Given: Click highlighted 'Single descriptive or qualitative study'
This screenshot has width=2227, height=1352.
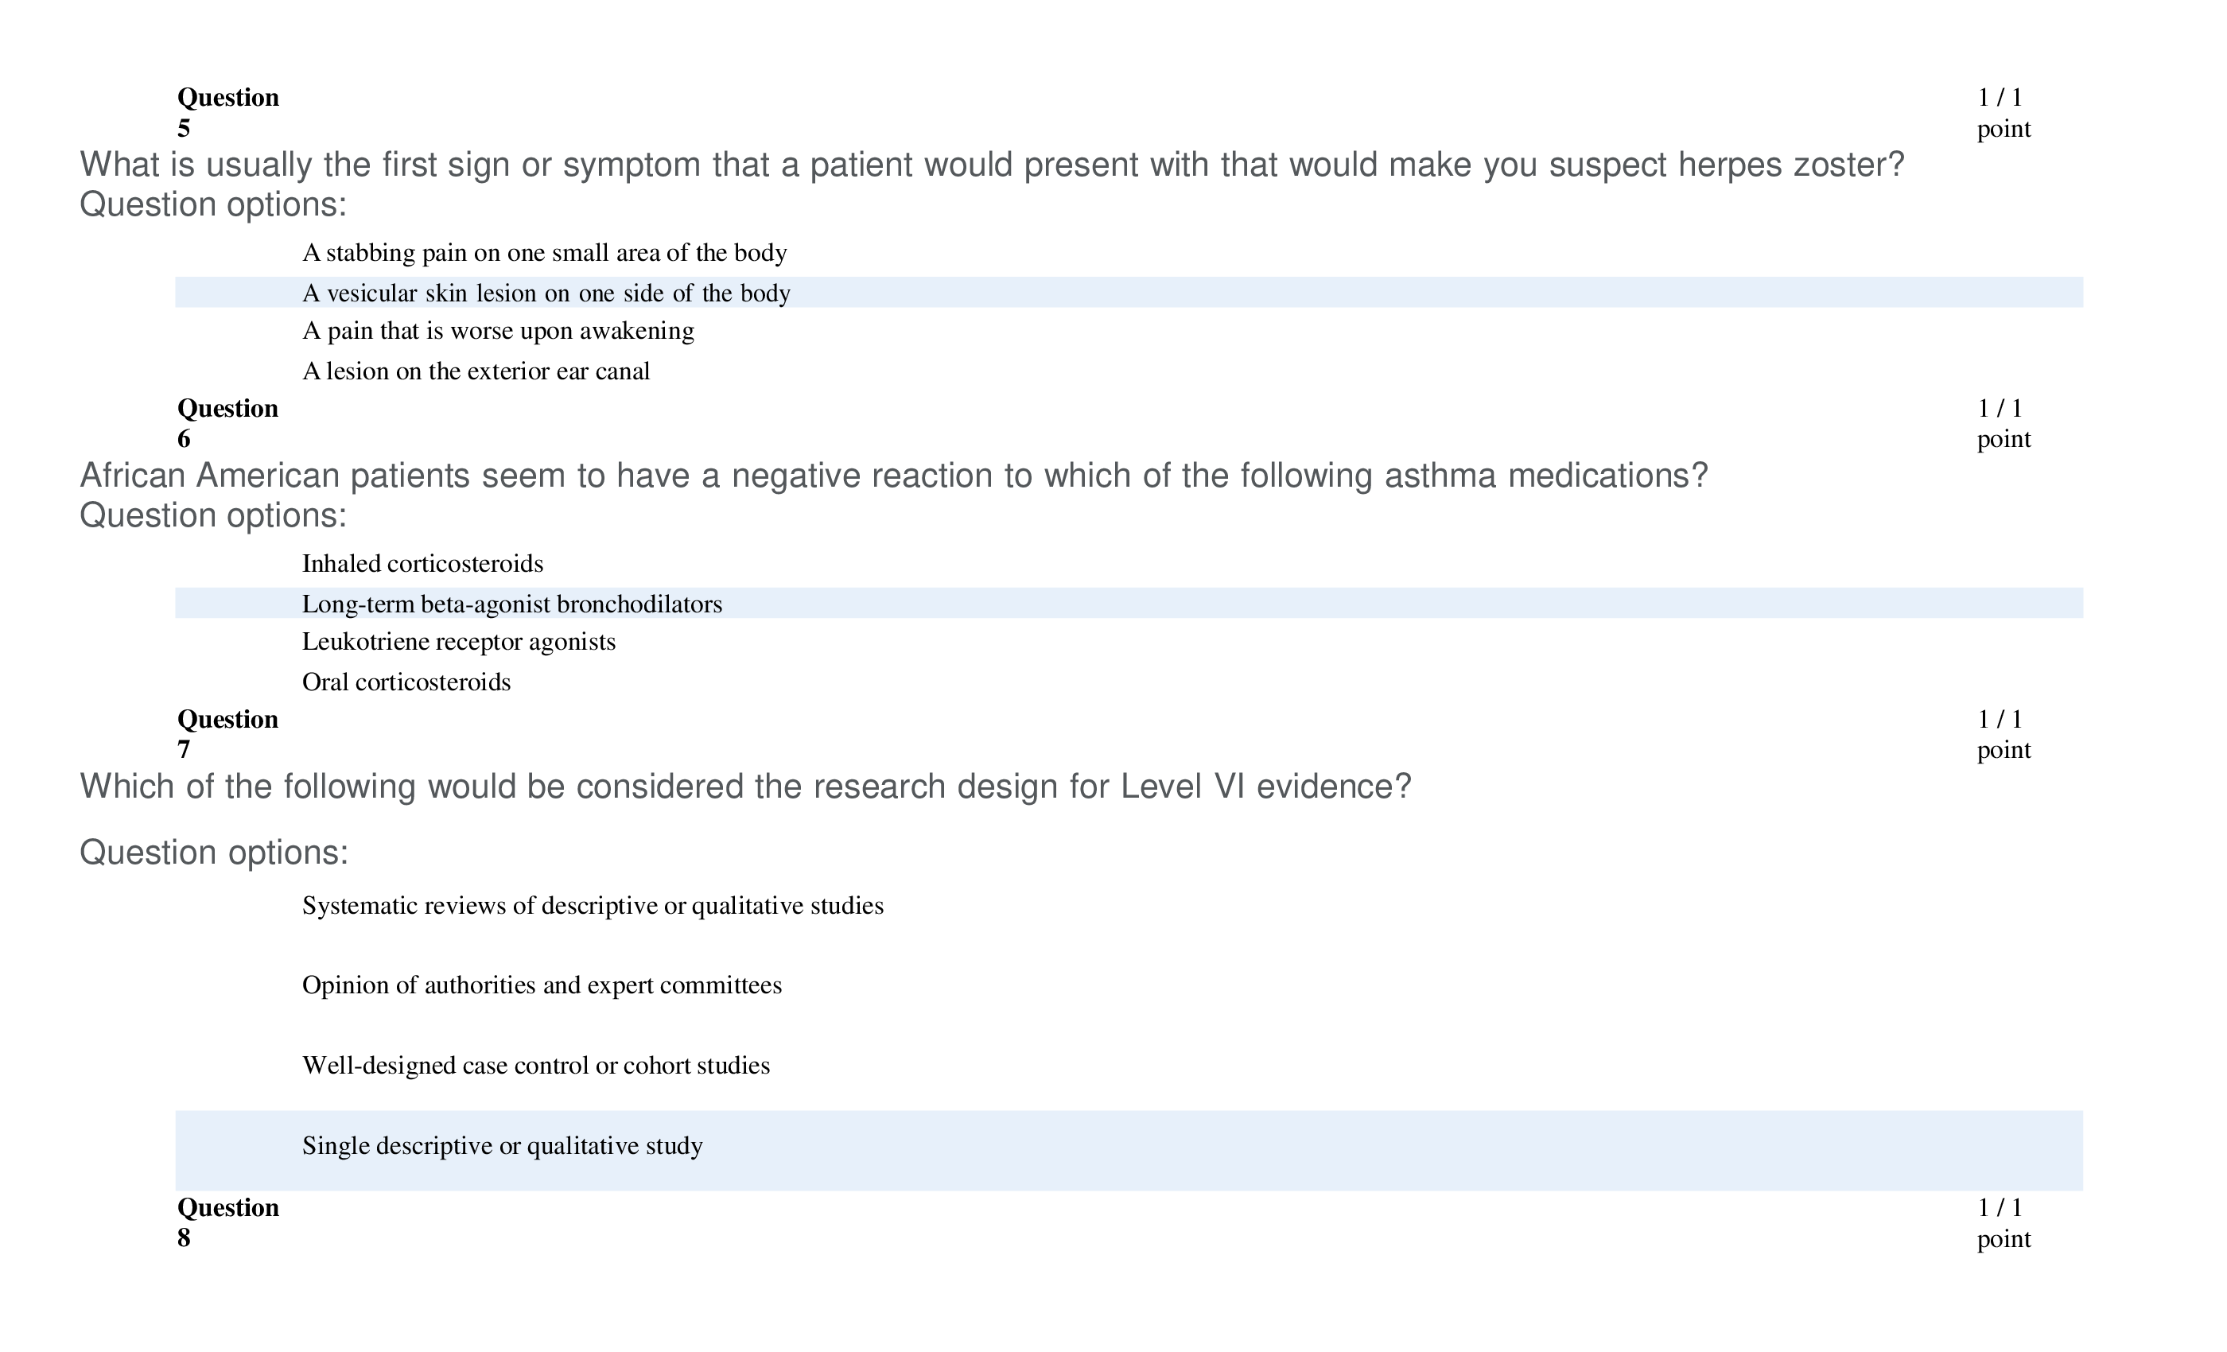Looking at the screenshot, I should (x=502, y=1146).
